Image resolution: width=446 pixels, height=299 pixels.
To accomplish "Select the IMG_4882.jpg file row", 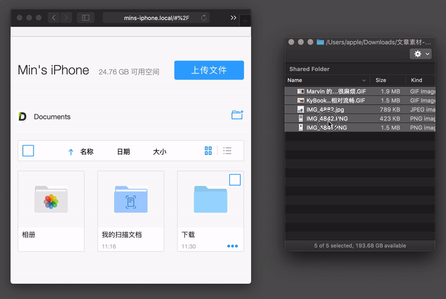I will [x=360, y=109].
